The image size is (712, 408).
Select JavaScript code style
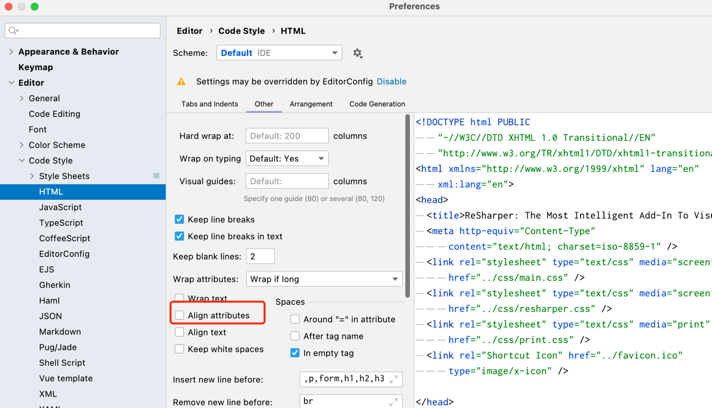60,207
